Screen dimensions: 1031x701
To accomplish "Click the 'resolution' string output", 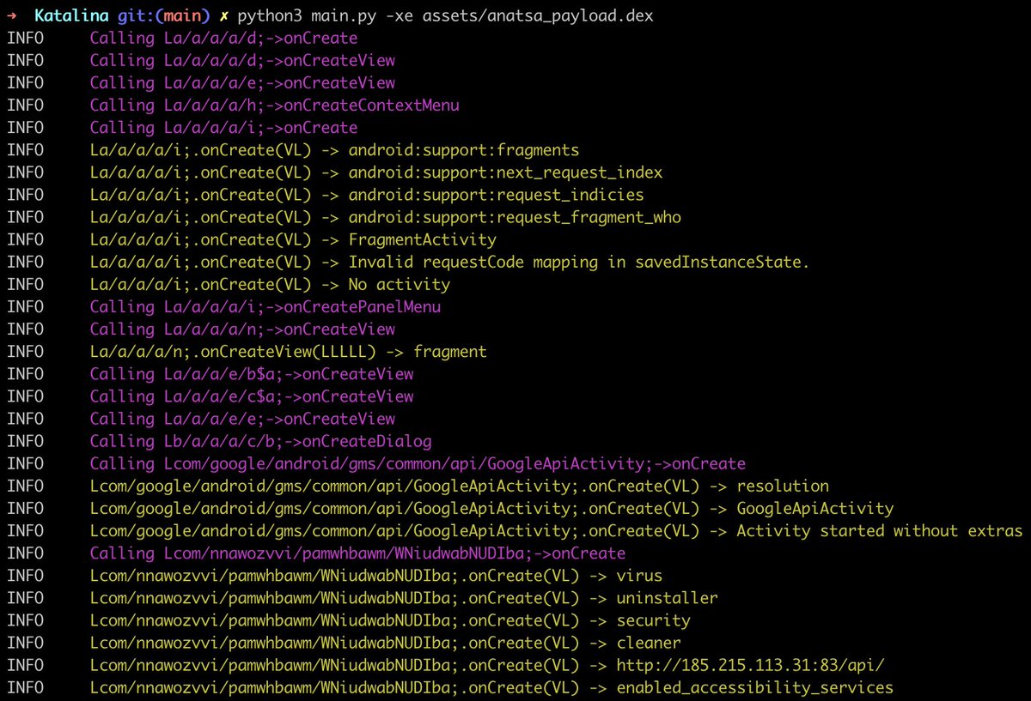I will 783,485.
